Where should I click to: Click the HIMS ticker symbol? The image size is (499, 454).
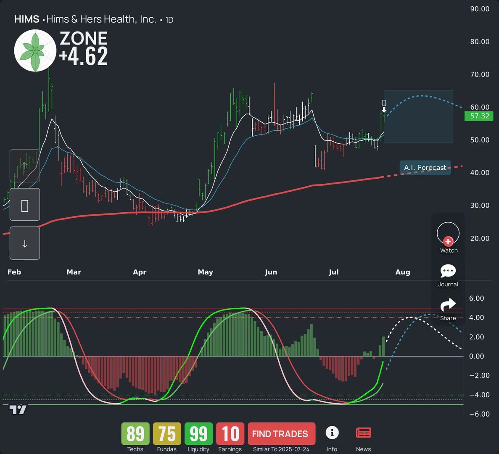pyautogui.click(x=27, y=19)
